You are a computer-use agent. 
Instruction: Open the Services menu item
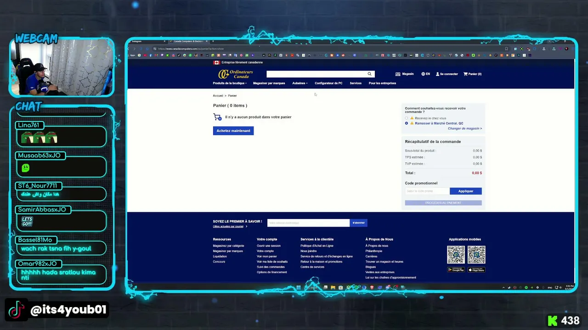pos(356,83)
